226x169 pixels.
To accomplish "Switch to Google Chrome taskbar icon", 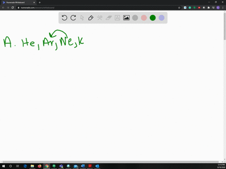I will click(x=47, y=166).
